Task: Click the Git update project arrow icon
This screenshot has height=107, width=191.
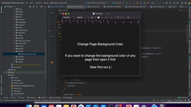Action: [156, 3]
